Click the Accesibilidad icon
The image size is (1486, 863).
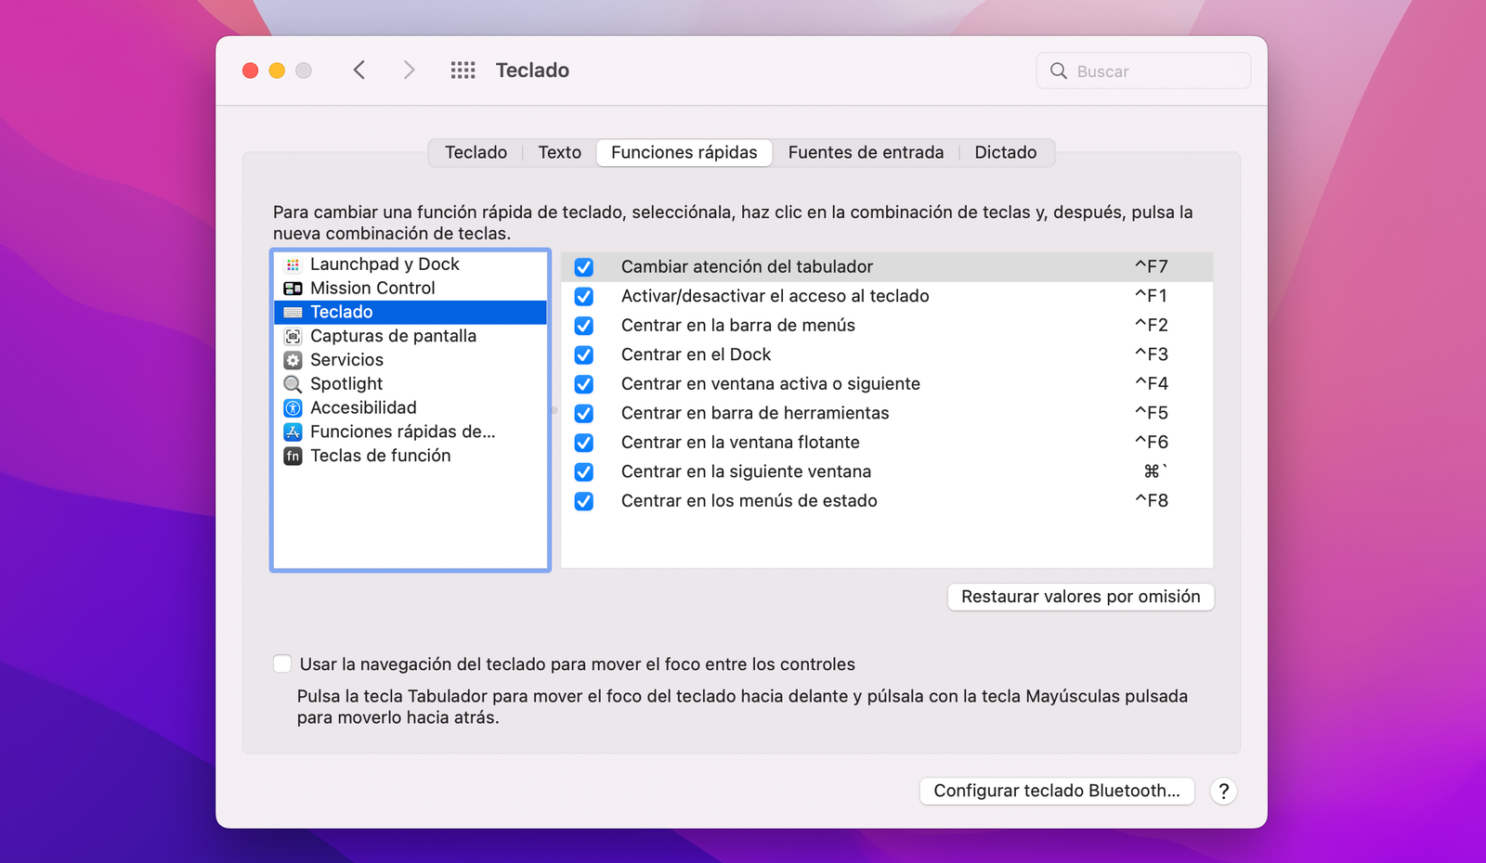click(293, 408)
